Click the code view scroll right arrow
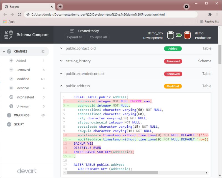Viewport: 222px width, 178px height. tap(206, 173)
